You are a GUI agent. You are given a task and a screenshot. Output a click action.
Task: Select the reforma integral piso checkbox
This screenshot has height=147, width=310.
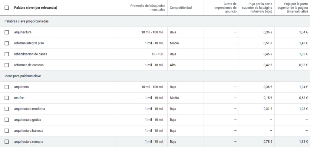pyautogui.click(x=7, y=43)
